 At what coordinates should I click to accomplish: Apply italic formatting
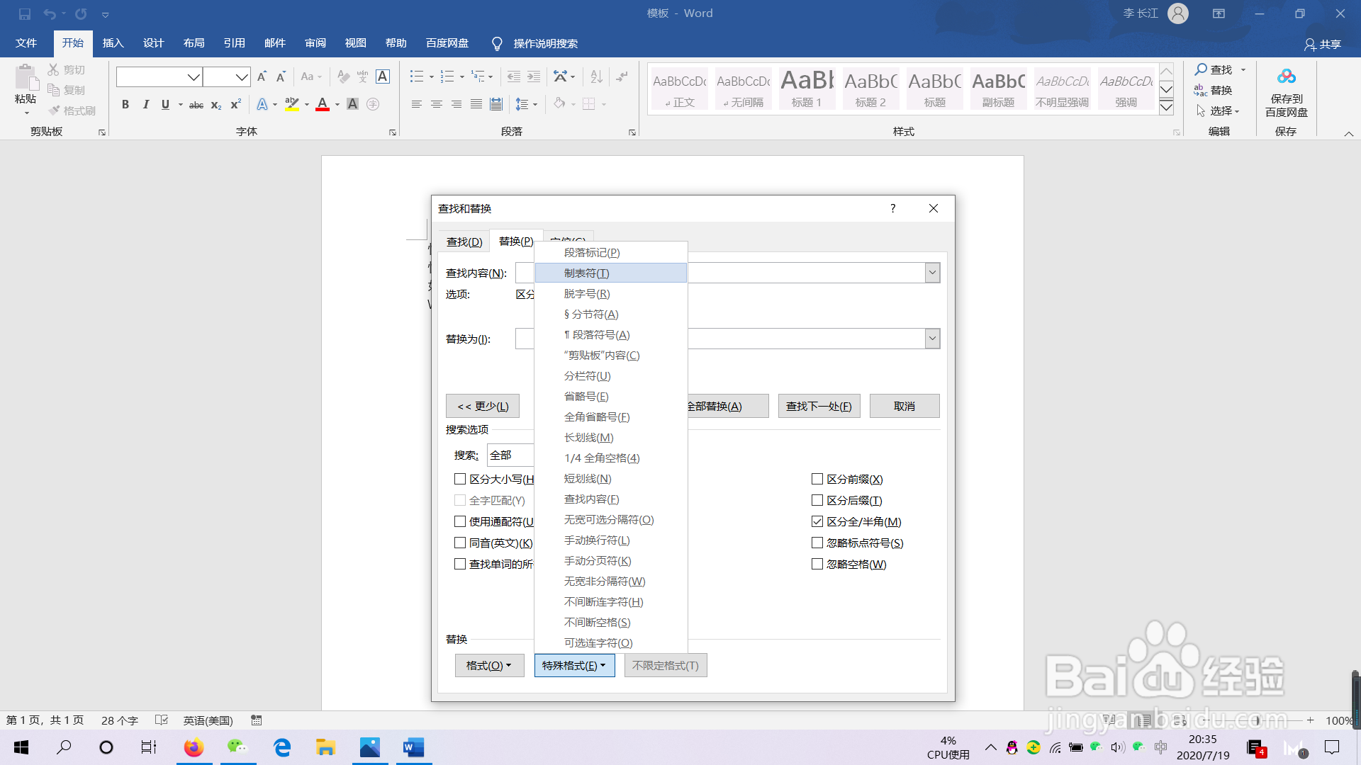tap(145, 104)
